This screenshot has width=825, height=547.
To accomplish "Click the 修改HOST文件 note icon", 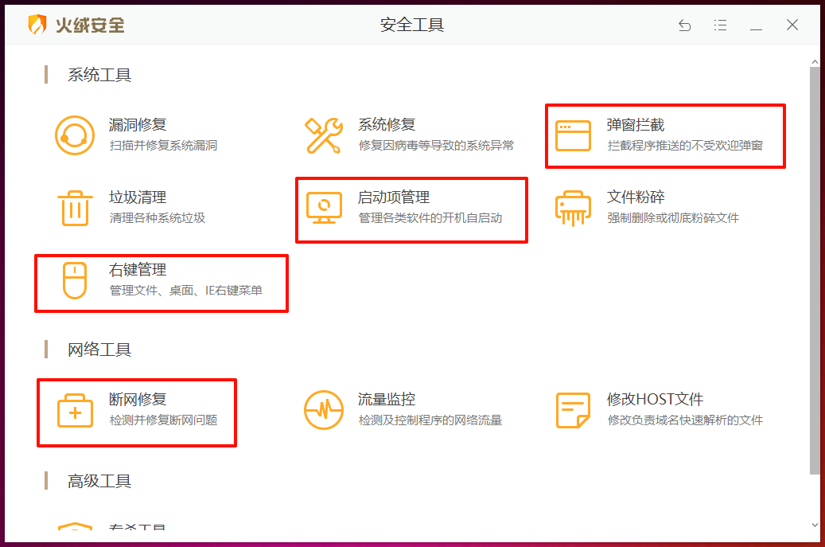I will click(573, 411).
